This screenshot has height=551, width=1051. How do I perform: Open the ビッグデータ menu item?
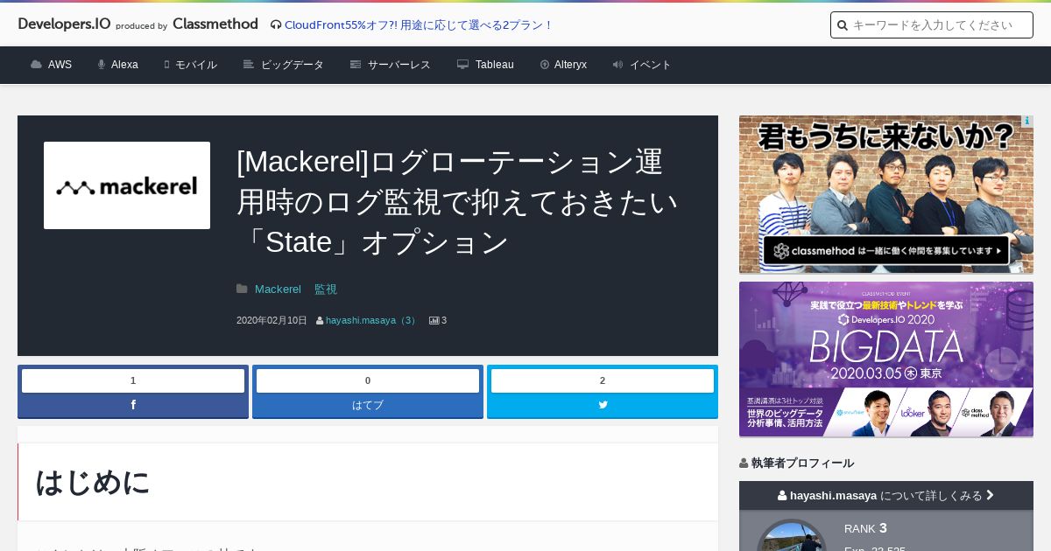[x=293, y=65]
